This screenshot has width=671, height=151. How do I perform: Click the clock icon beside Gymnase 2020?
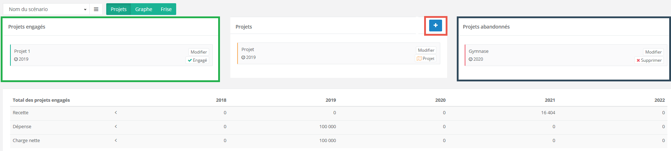click(x=471, y=59)
